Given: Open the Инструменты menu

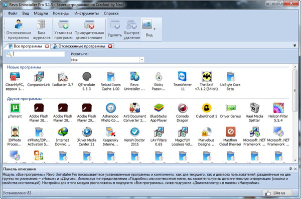Looking at the screenshot, I should [x=87, y=13].
